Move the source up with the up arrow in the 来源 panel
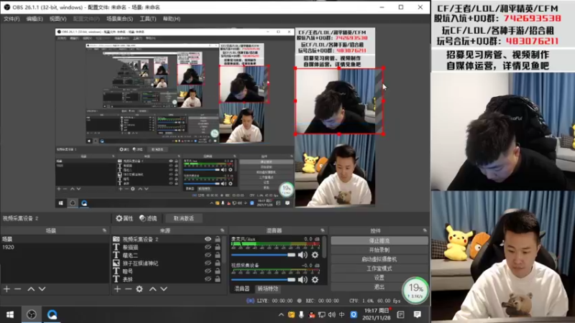 (x=152, y=289)
